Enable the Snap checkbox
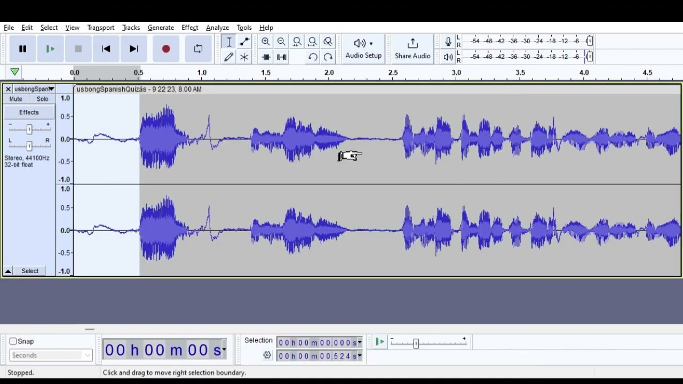Screen dimensions: 683x384 pos(13,341)
